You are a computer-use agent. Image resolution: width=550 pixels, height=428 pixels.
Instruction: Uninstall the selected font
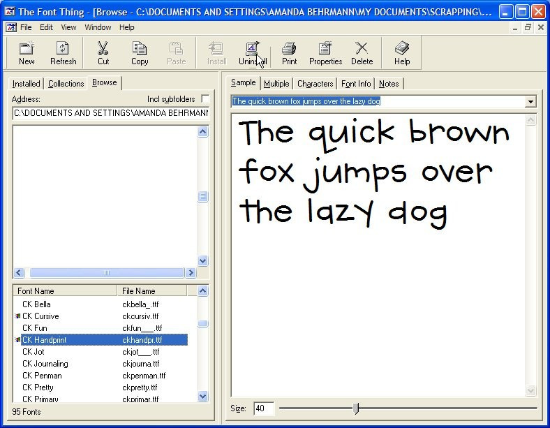coord(253,53)
